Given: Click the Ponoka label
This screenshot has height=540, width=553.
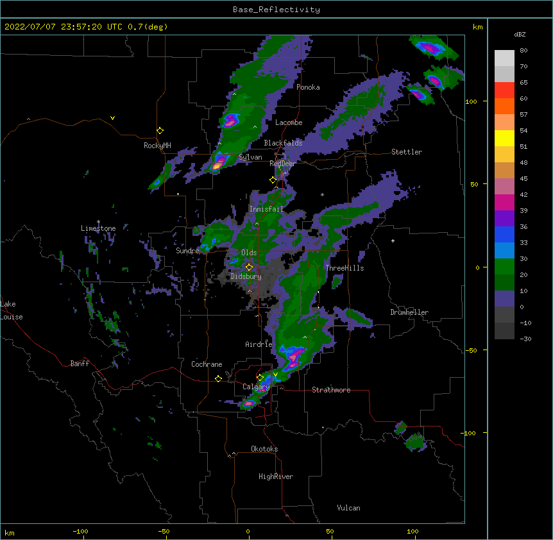Looking at the screenshot, I should coord(308,87).
